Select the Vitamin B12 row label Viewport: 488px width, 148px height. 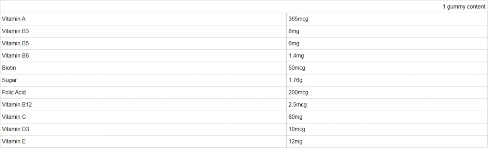click(x=17, y=105)
